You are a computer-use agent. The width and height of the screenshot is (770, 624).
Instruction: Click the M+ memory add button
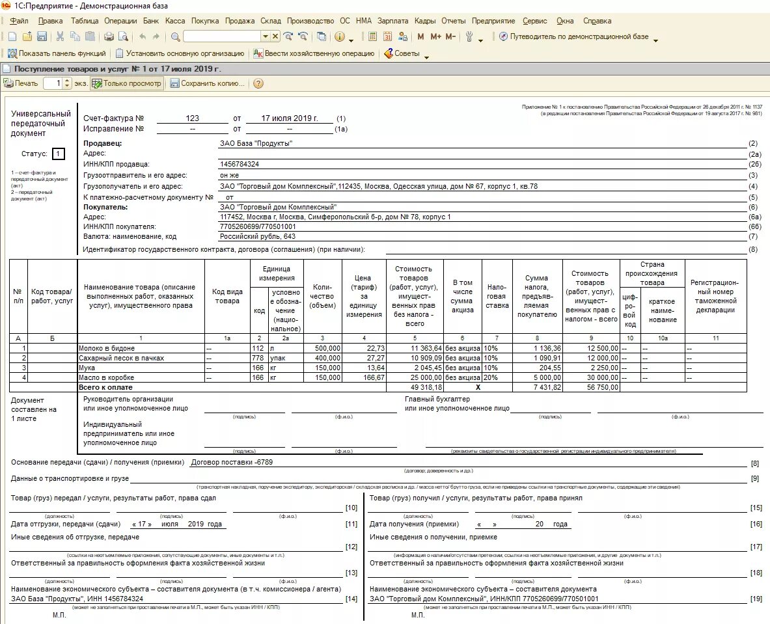click(x=435, y=36)
